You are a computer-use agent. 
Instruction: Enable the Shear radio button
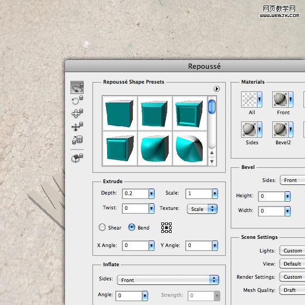[102, 227]
